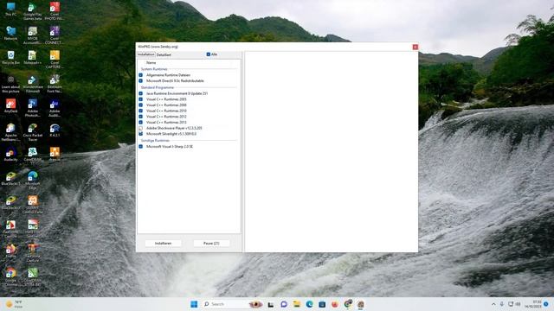554x311 pixels.
Task: Open Microsoft Store from taskbar
Action: coord(322,304)
